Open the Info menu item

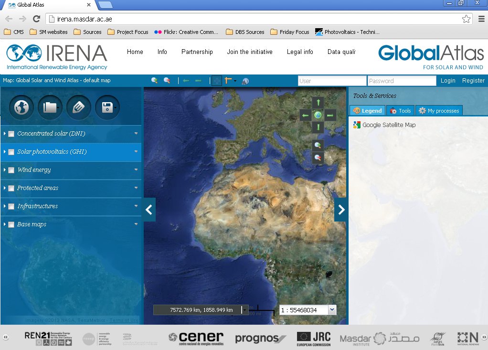coord(162,52)
